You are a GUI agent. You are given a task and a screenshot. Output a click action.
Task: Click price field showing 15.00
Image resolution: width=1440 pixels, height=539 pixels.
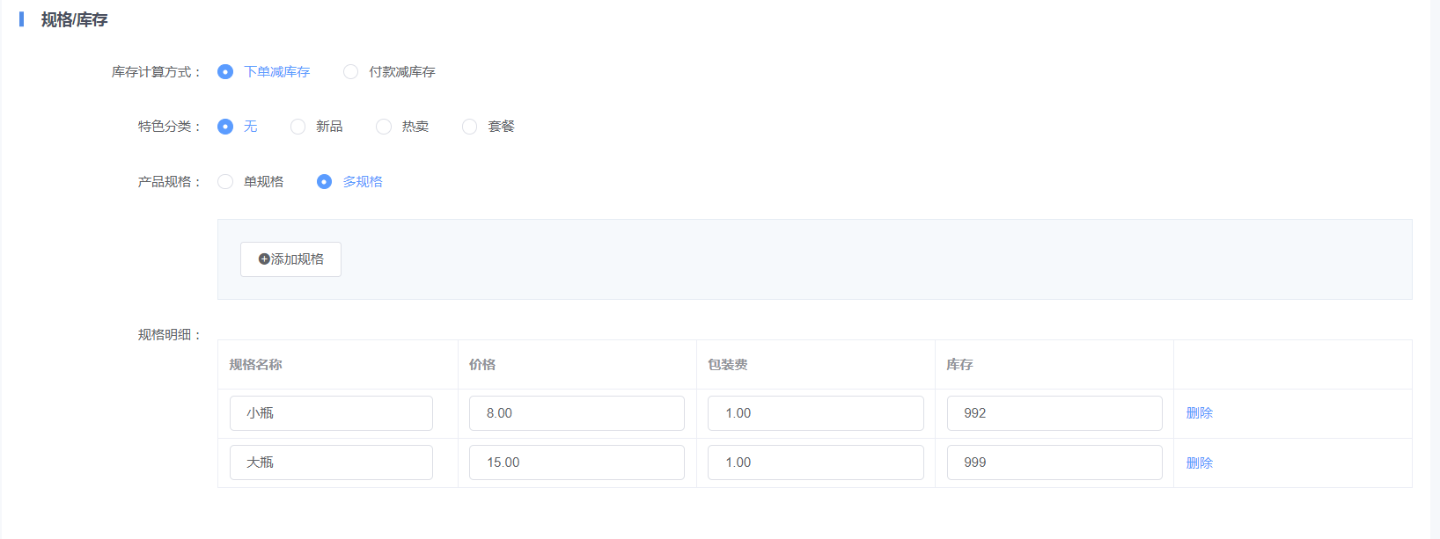pyautogui.click(x=577, y=463)
